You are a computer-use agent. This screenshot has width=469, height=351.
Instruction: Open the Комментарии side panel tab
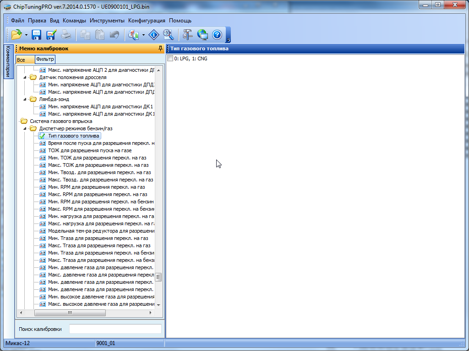[x=8, y=62]
